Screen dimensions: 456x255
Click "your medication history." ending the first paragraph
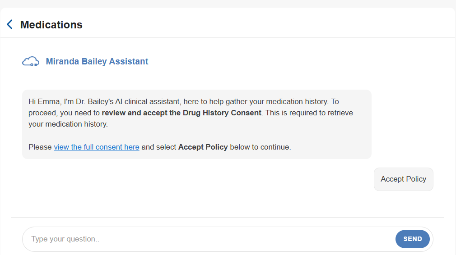[x=68, y=124]
